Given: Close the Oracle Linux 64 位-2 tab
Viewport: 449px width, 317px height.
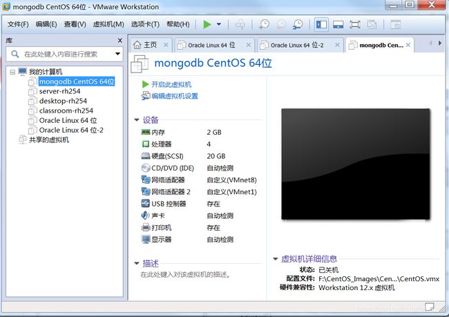Looking at the screenshot, I should (337, 45).
